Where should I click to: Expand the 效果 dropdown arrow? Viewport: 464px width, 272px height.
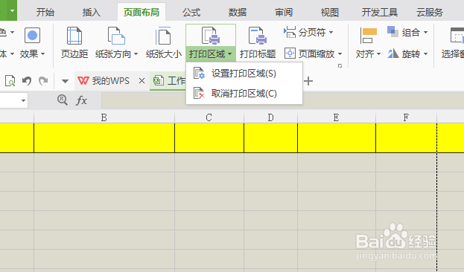(x=43, y=54)
